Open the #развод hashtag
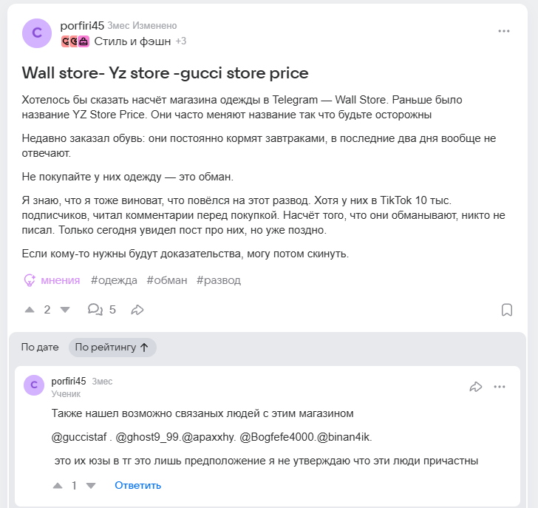This screenshot has width=538, height=508. [219, 280]
